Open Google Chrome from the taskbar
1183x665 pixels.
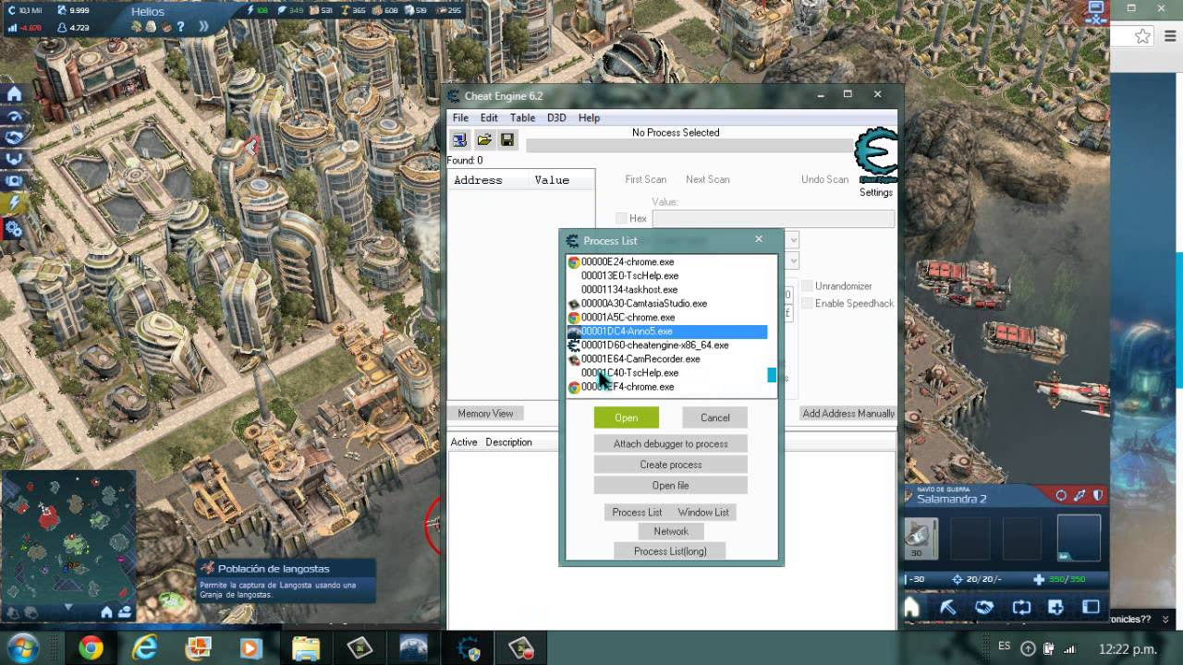(91, 648)
